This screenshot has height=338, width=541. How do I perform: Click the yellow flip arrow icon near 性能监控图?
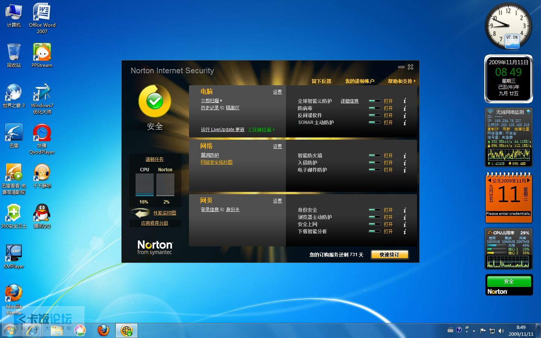[140, 213]
